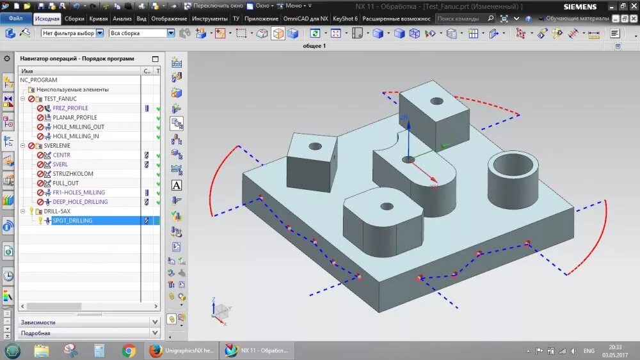Toggle suppression status of FREZ_PROFILE operation
Image resolution: width=640 pixels, height=360 pixels.
(x=40, y=108)
